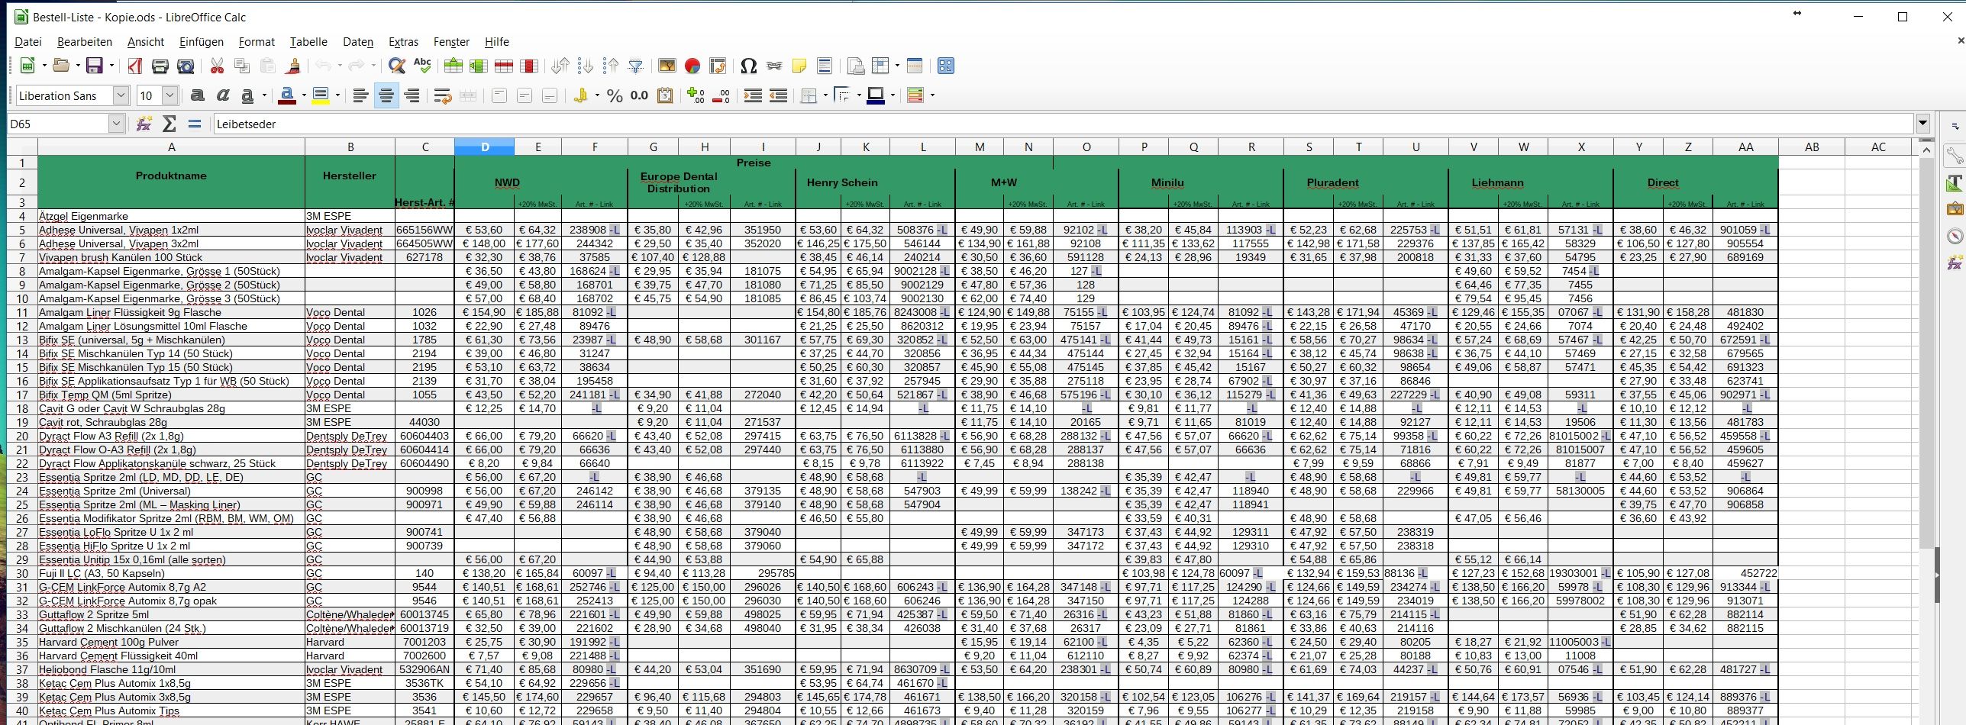The image size is (1966, 725).
Task: Open the highlighting color dropdown arrow
Action: [x=337, y=96]
